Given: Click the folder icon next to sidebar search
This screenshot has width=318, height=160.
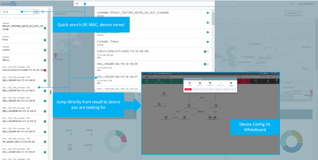Looking at the screenshot, I should (43, 12).
